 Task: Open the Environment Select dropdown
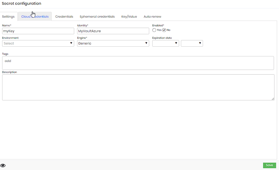pos(38,43)
